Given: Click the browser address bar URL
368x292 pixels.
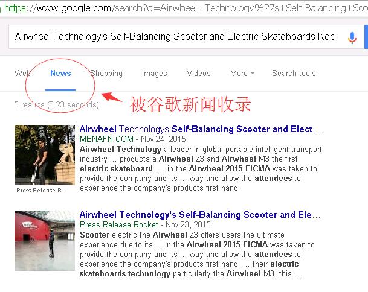Looking at the screenshot, I should point(186,8).
